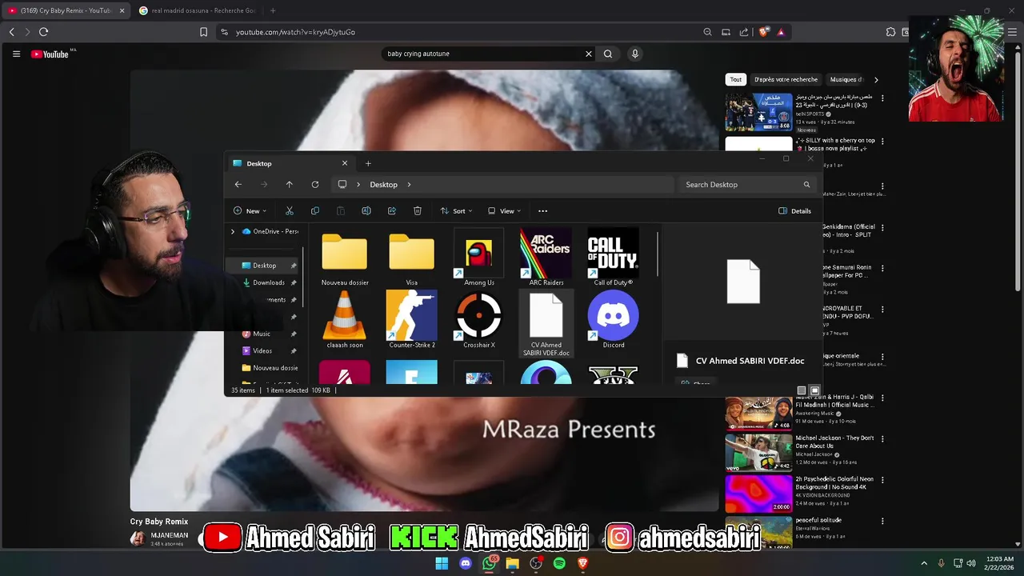The width and height of the screenshot is (1024, 576).
Task: Expand the OneDrive tree node
Action: (x=233, y=231)
